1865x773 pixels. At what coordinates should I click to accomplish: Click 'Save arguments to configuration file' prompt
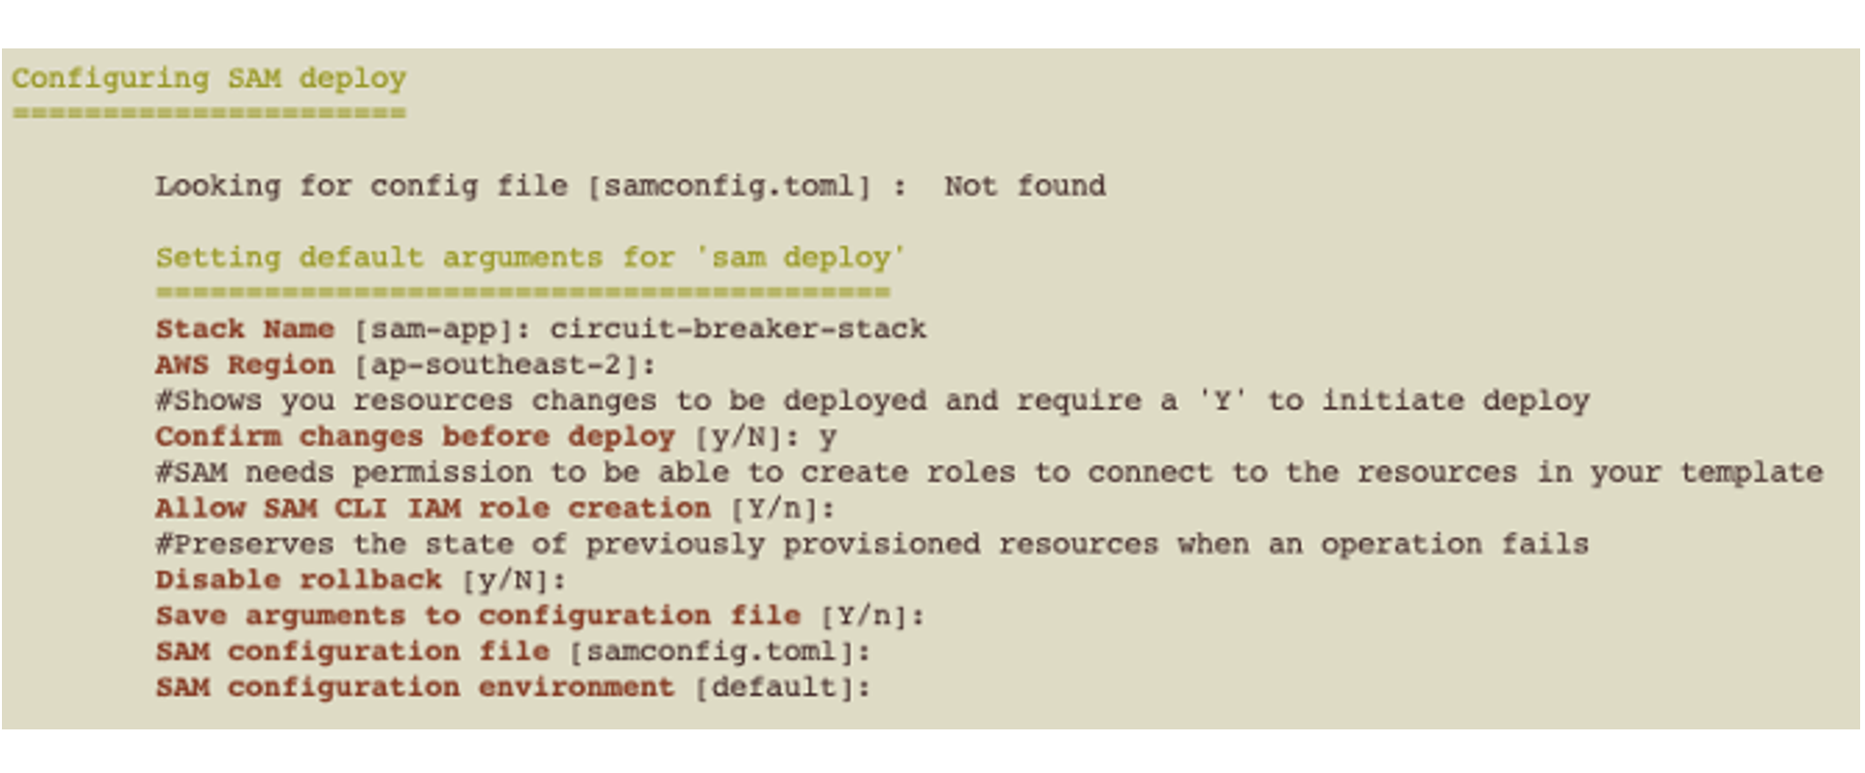pos(478,616)
